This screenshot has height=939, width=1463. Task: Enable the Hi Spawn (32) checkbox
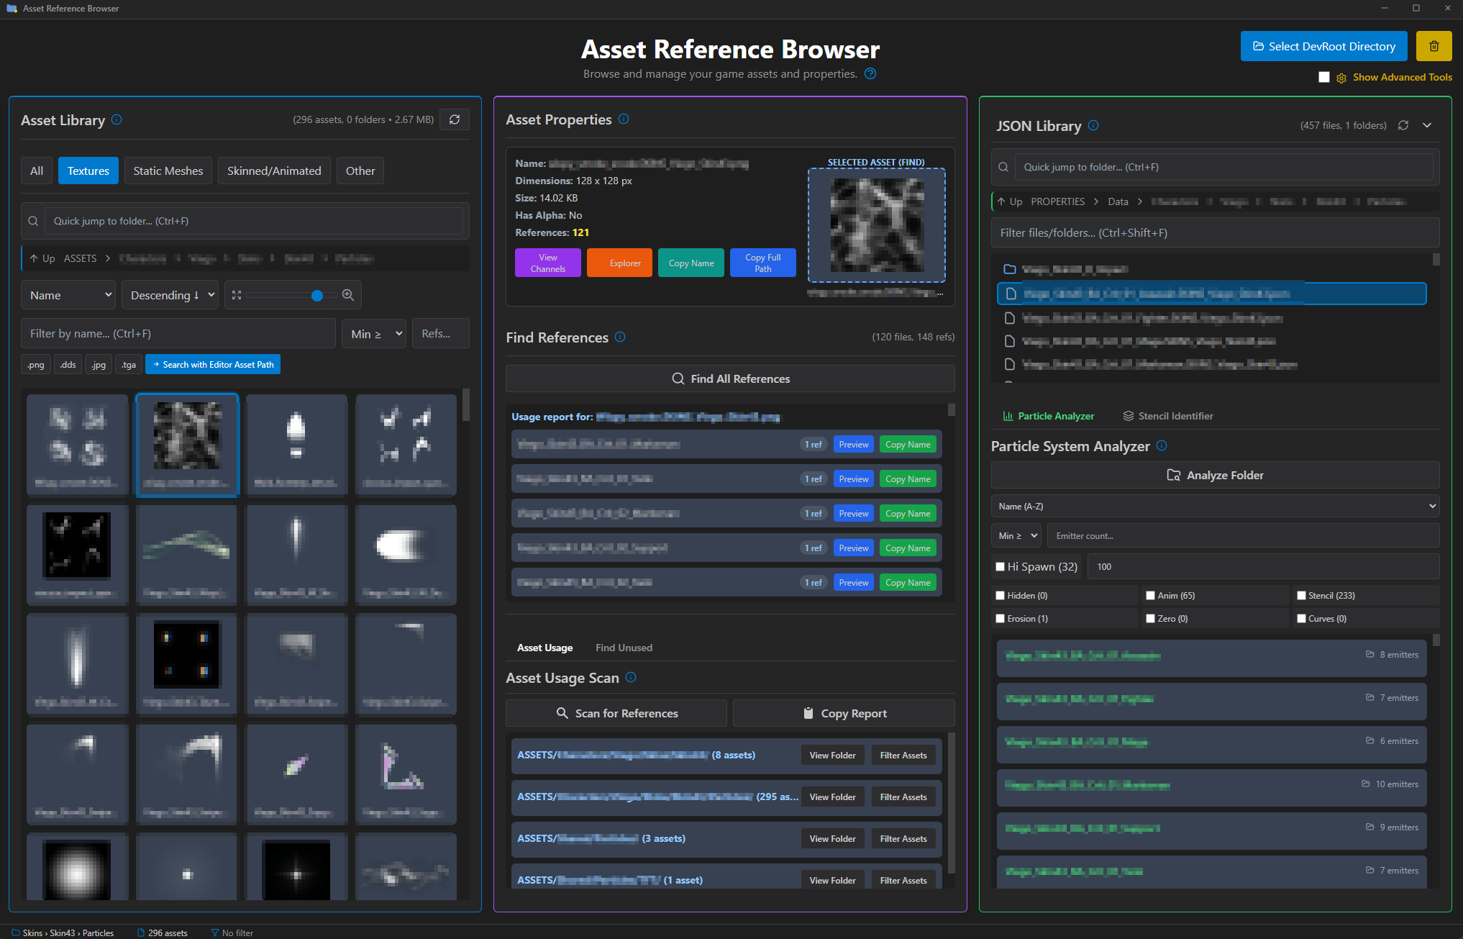(x=999, y=566)
